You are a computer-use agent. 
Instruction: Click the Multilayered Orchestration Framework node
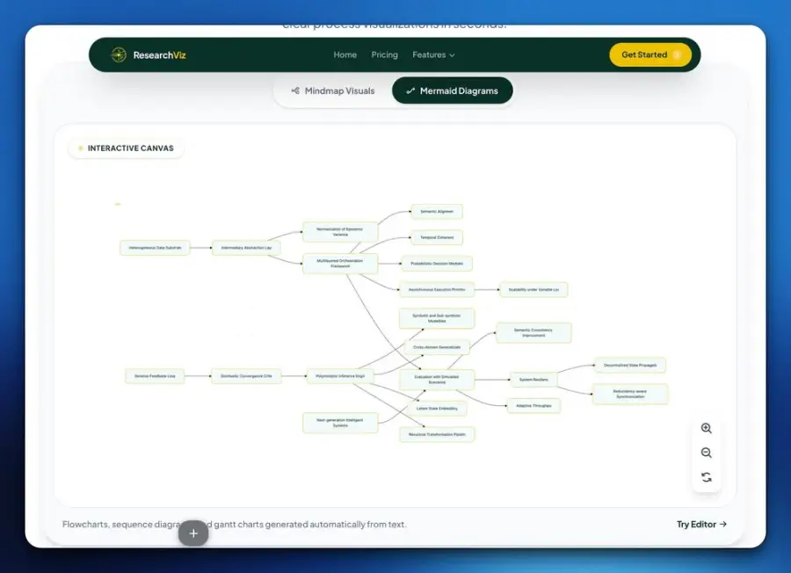pos(340,264)
